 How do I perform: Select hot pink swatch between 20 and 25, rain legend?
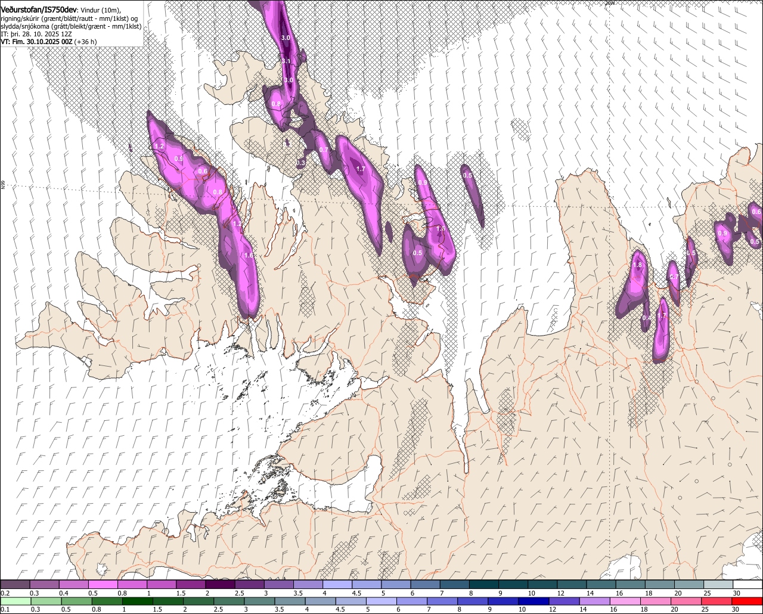[687, 601]
